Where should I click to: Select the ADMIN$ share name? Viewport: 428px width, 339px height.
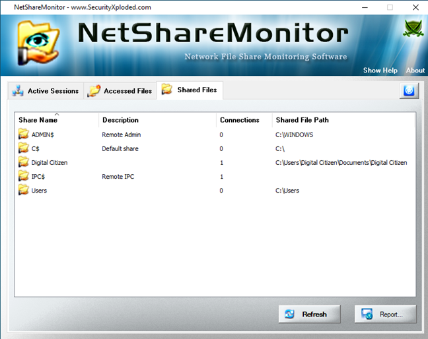(42, 135)
